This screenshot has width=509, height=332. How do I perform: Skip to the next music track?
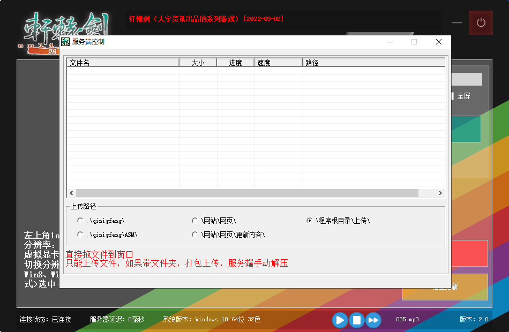tap(373, 320)
